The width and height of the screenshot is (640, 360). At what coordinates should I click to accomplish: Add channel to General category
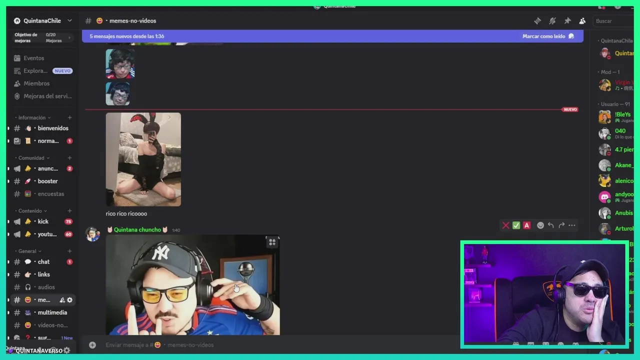click(69, 251)
